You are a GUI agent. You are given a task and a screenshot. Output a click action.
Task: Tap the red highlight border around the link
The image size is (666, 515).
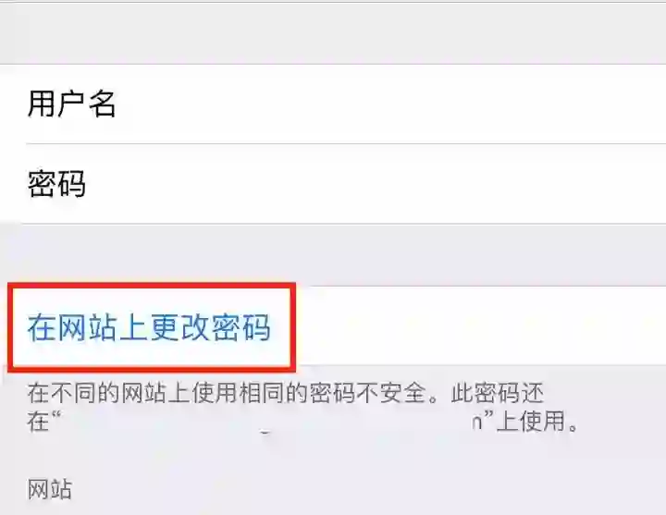[152, 287]
